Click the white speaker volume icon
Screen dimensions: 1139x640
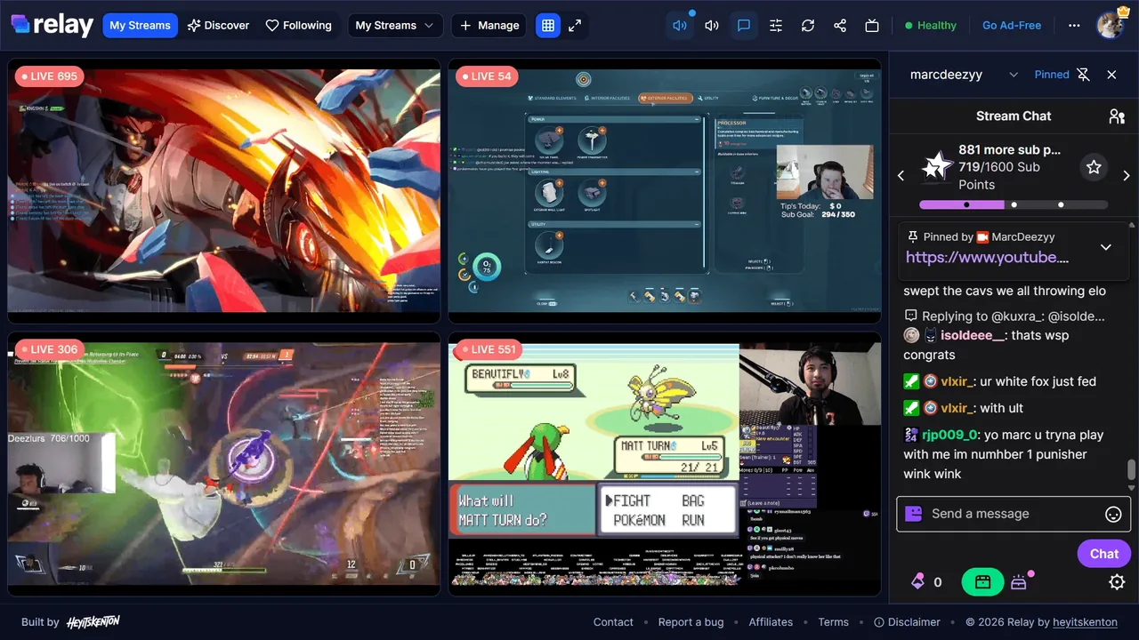712,26
